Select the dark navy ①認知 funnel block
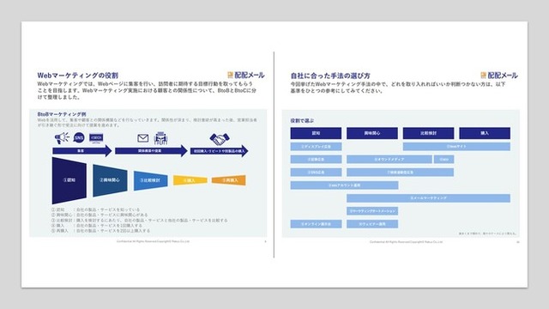 69,180
